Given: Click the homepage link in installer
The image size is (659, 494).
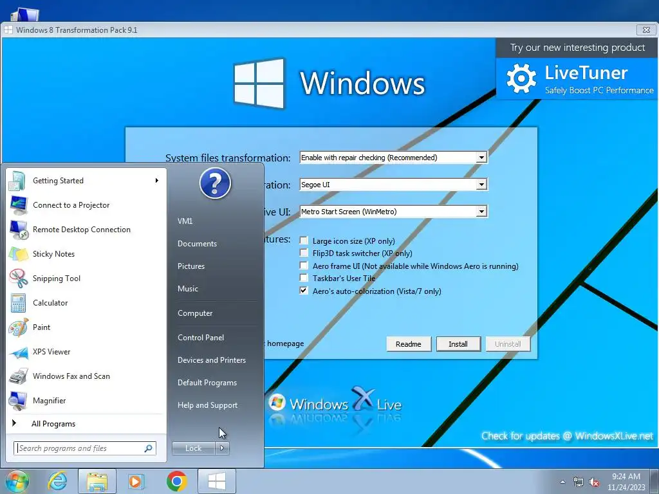Looking at the screenshot, I should (x=285, y=343).
